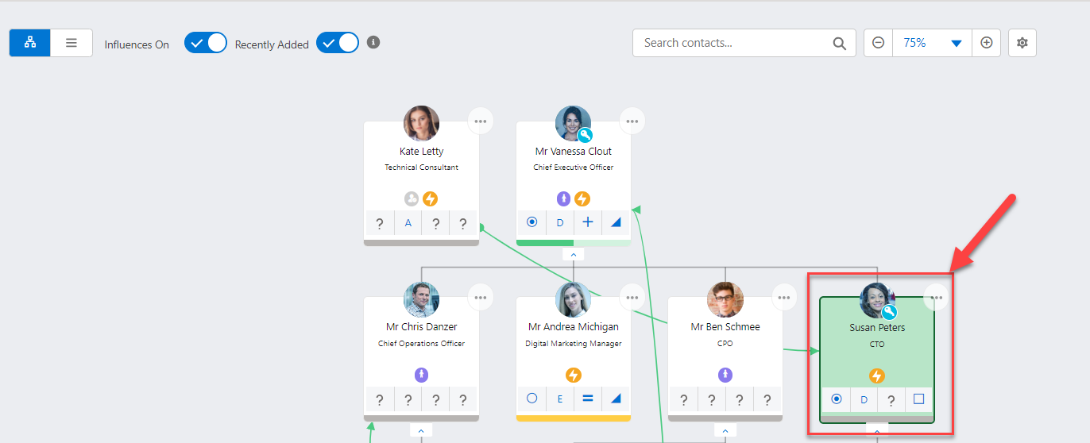Toggle the Influences On switch
The width and height of the screenshot is (1090, 443).
(206, 43)
